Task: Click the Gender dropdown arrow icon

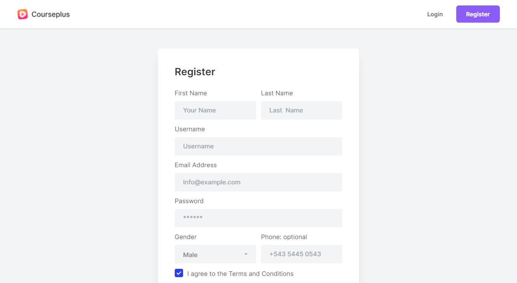Action: [x=246, y=254]
